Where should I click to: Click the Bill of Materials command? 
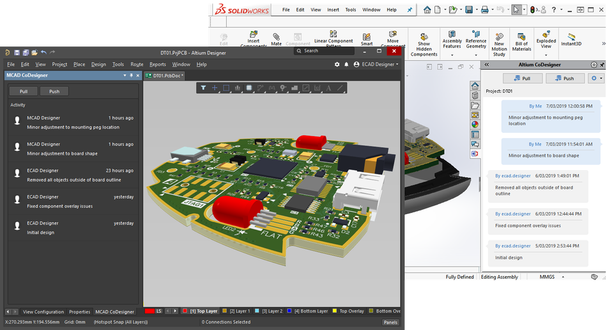[521, 42]
